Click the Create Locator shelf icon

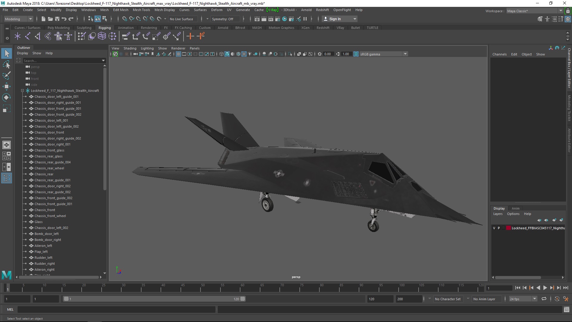pos(18,36)
